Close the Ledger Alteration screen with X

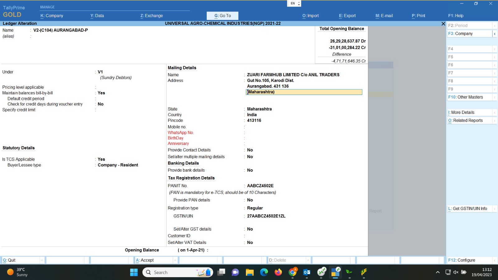(x=443, y=24)
